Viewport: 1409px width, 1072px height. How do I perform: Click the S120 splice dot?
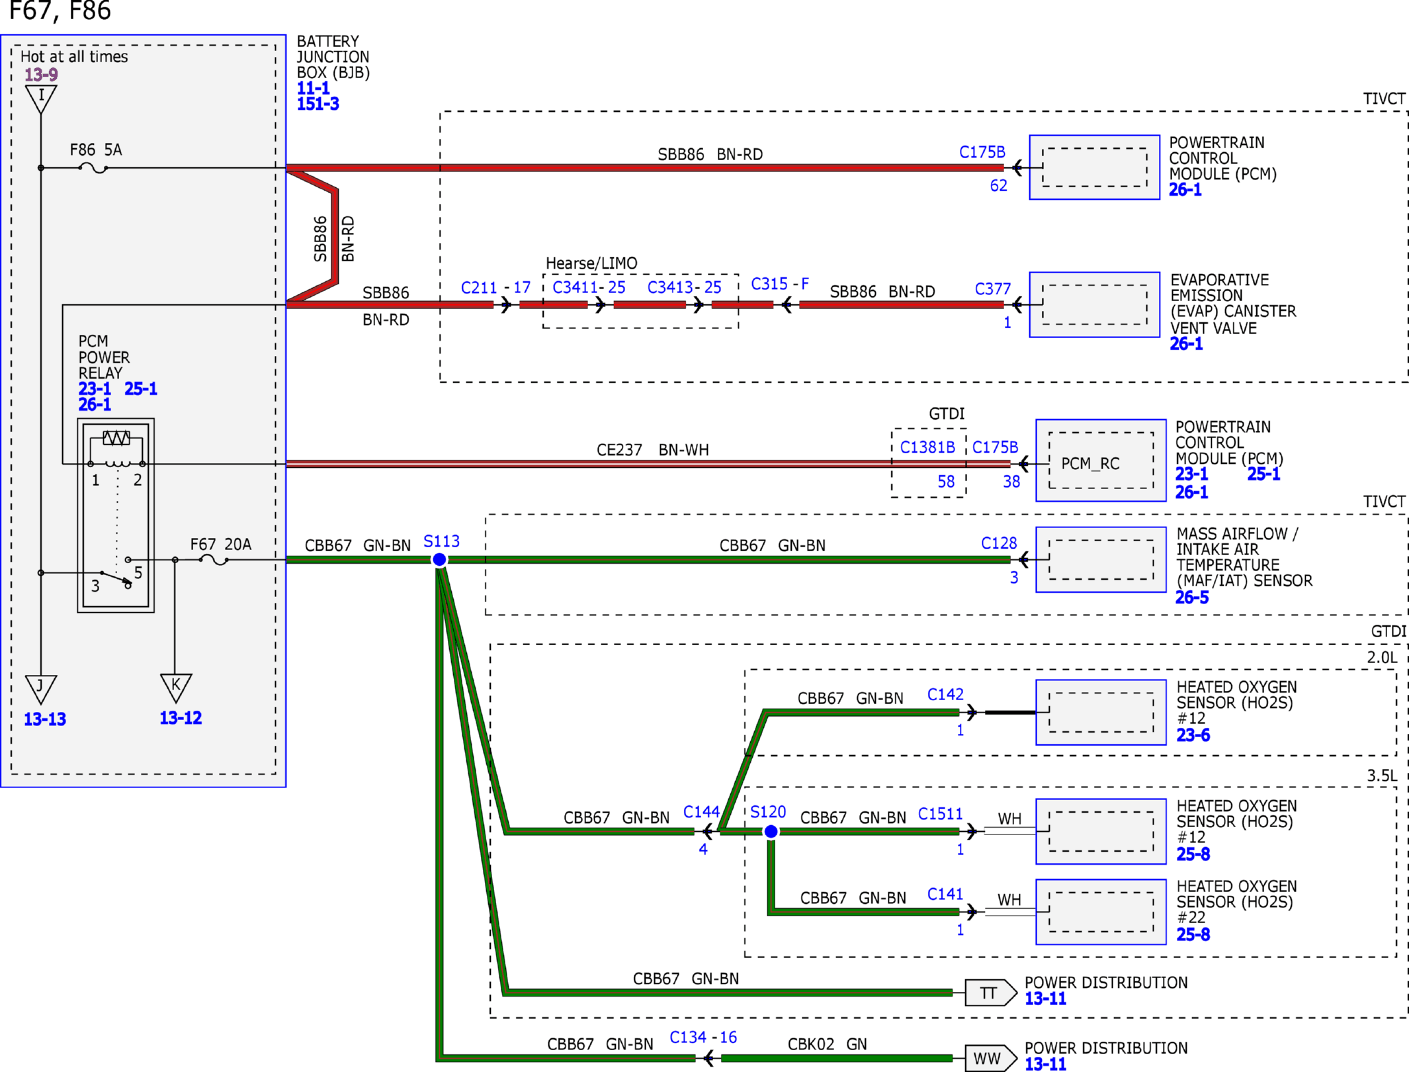point(771,831)
